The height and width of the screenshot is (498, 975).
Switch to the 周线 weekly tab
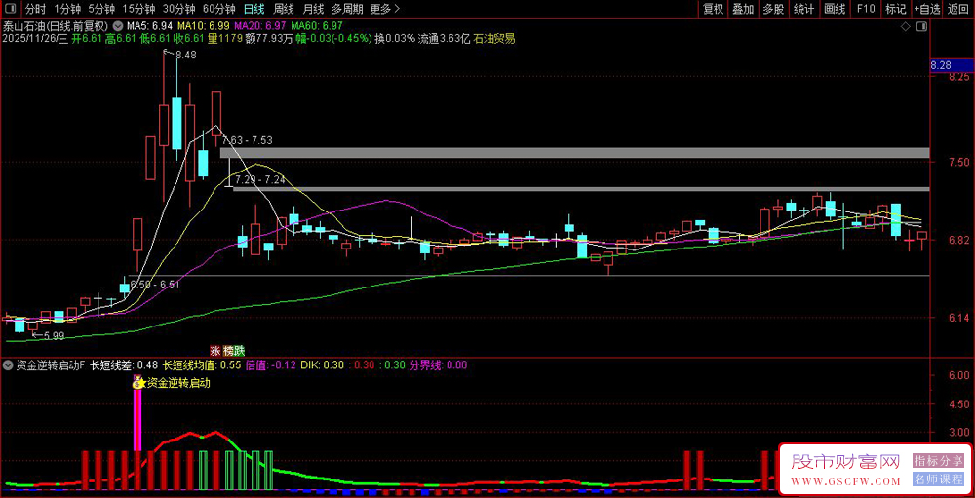(x=284, y=9)
